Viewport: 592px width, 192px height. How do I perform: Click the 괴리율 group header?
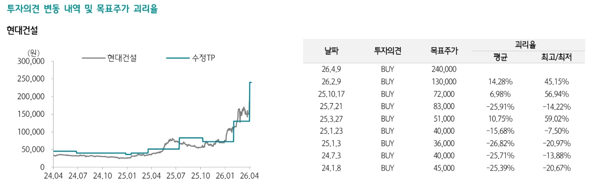pos(528,45)
